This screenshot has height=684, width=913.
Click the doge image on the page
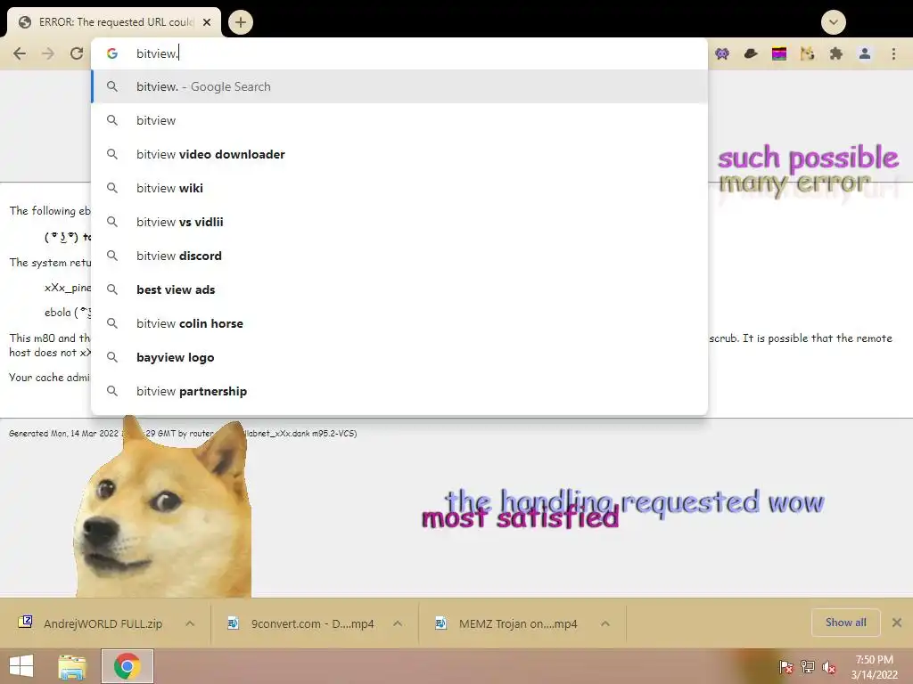163,507
